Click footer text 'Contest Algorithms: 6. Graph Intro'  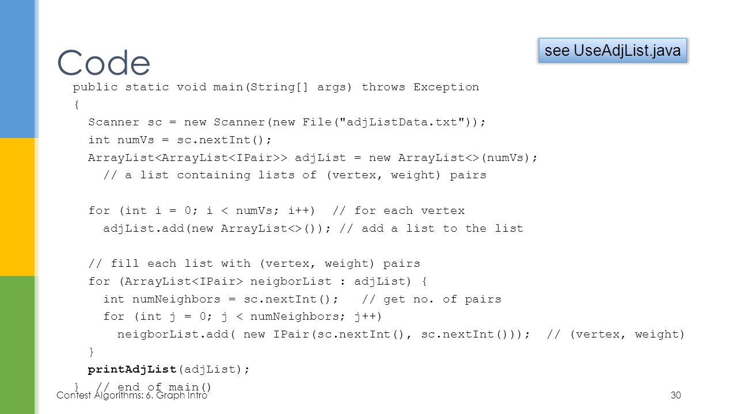[132, 395]
